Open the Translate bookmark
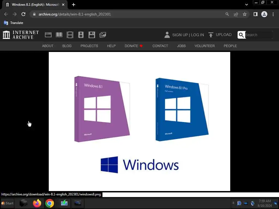Viewport: 279px width, 209px height. pyautogui.click(x=14, y=23)
